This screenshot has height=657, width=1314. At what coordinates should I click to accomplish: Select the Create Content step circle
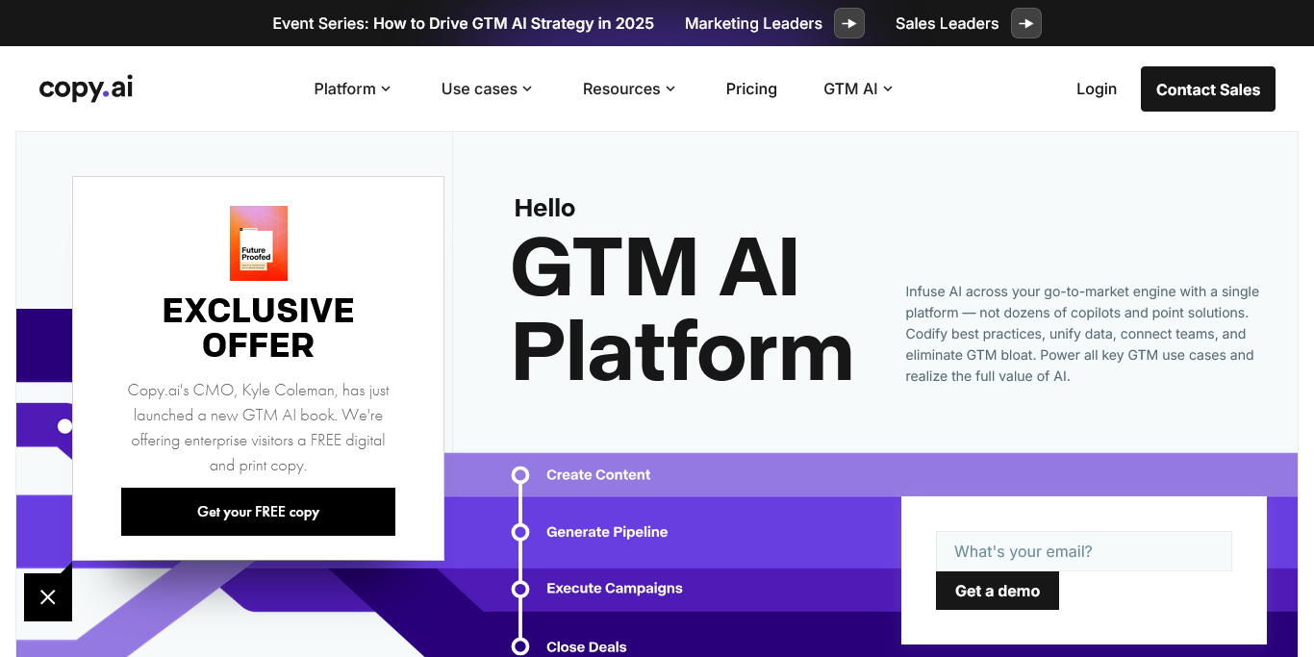tap(520, 475)
